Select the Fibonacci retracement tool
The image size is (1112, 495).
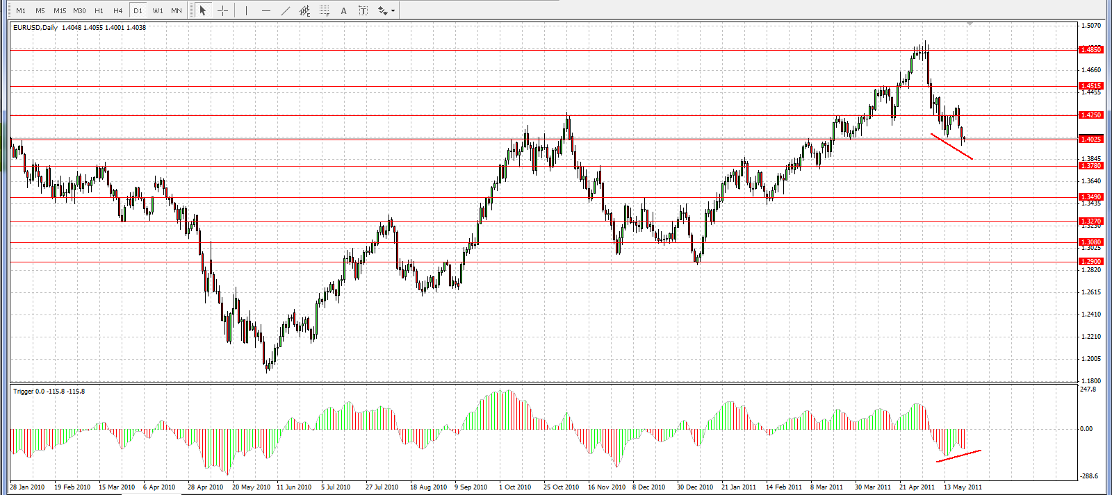(325, 10)
